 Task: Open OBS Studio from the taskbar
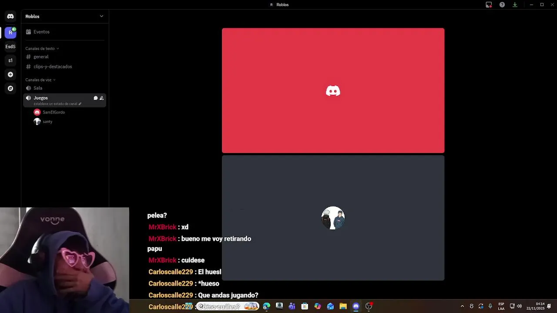point(369,306)
